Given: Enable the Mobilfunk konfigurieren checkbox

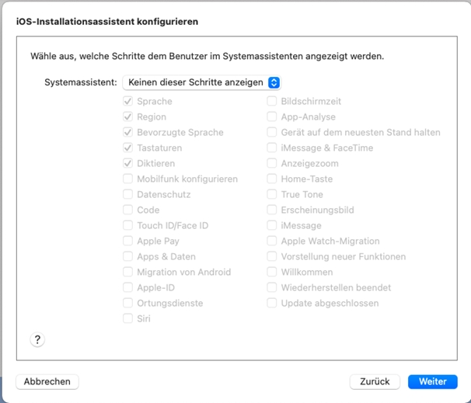Looking at the screenshot, I should (127, 179).
